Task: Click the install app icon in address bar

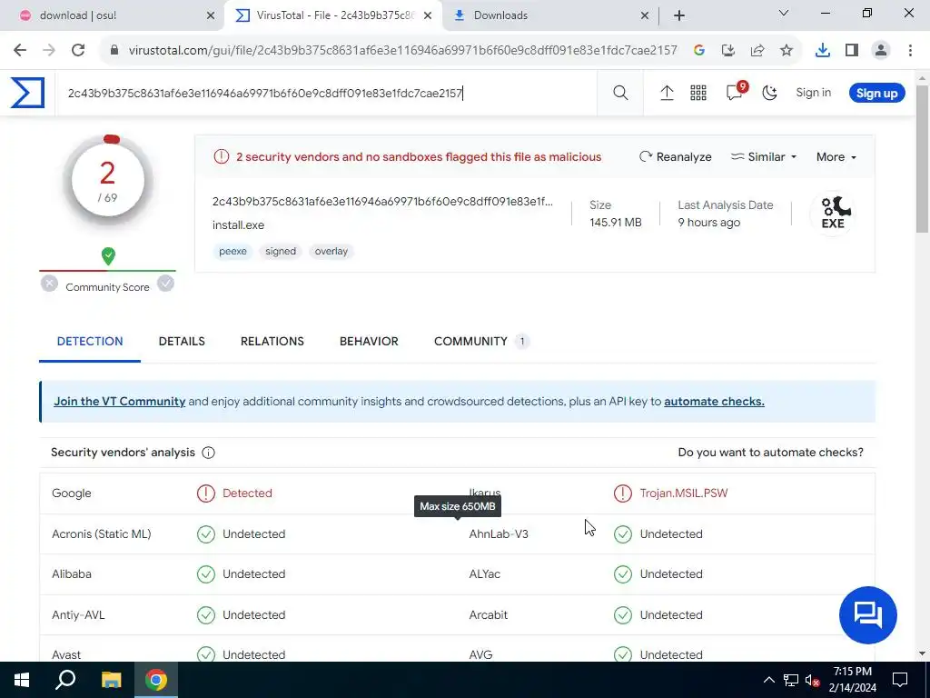Action: pos(728,51)
